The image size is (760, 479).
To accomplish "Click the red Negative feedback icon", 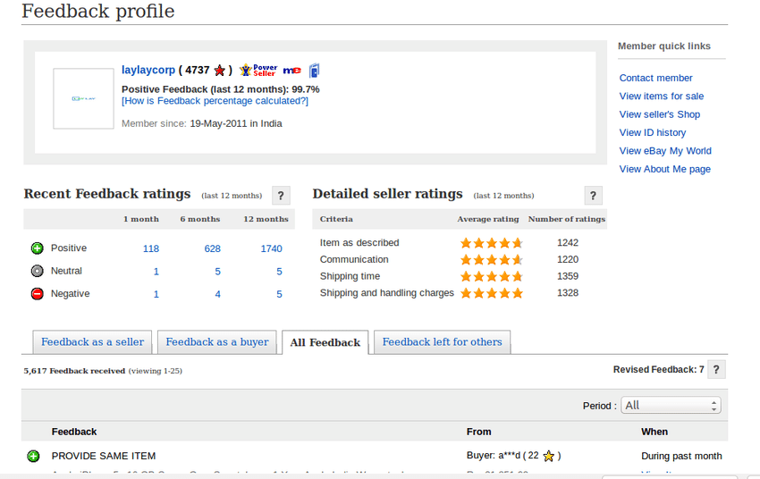I will pos(38,293).
